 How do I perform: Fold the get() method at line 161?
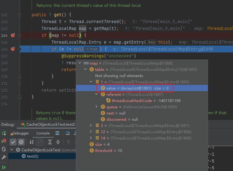pyautogui.click(x=20, y=15)
